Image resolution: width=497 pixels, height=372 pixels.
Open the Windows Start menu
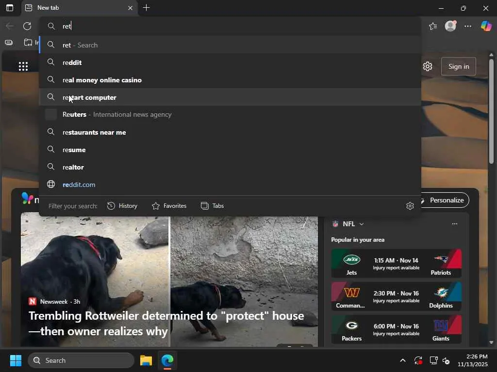click(x=16, y=360)
